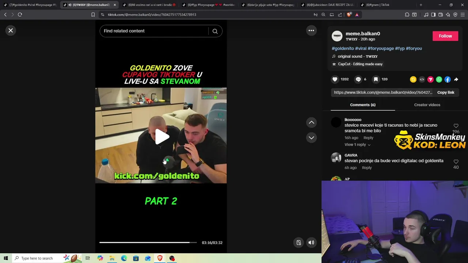Open the #goldenito hashtag
The height and width of the screenshot is (263, 468).
pyautogui.click(x=343, y=48)
